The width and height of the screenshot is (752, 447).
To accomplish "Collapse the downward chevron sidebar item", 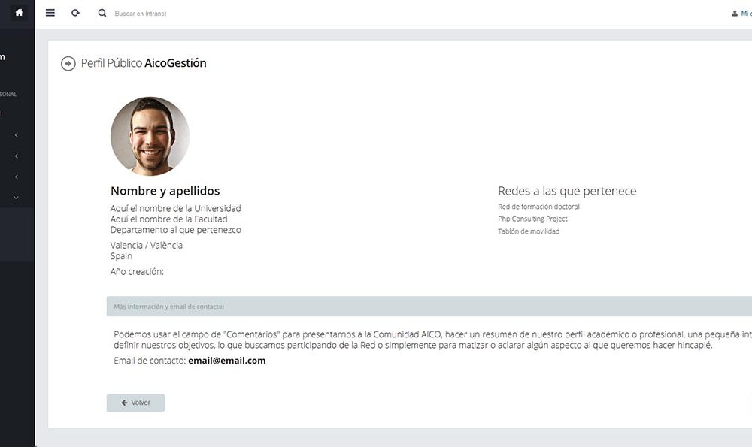I will [17, 198].
